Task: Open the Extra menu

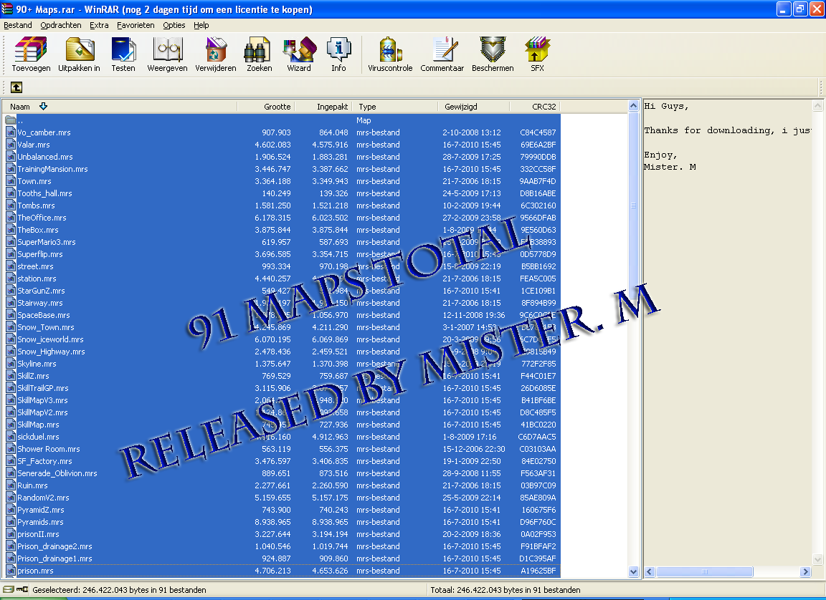Action: coord(98,25)
